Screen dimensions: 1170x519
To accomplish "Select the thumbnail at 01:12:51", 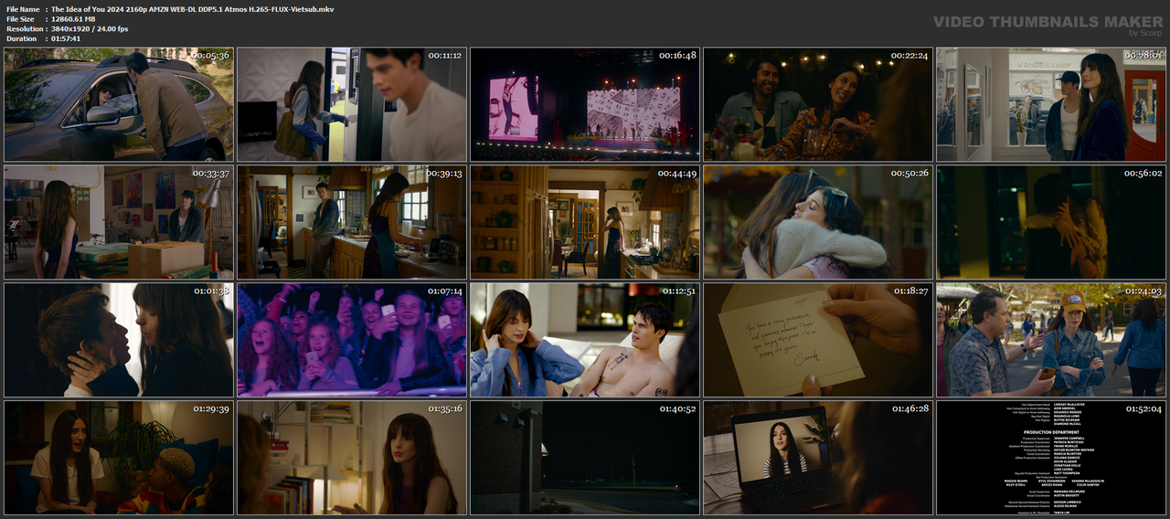I will [x=585, y=340].
